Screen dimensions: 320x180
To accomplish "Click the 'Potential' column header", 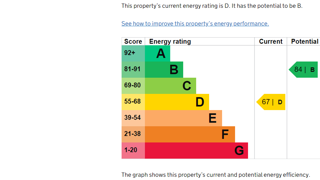I will pos(304,41).
